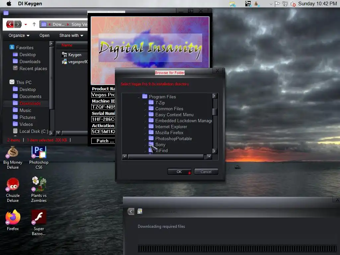Open the Share with dropdown
The width and height of the screenshot is (340, 255).
tap(71, 35)
